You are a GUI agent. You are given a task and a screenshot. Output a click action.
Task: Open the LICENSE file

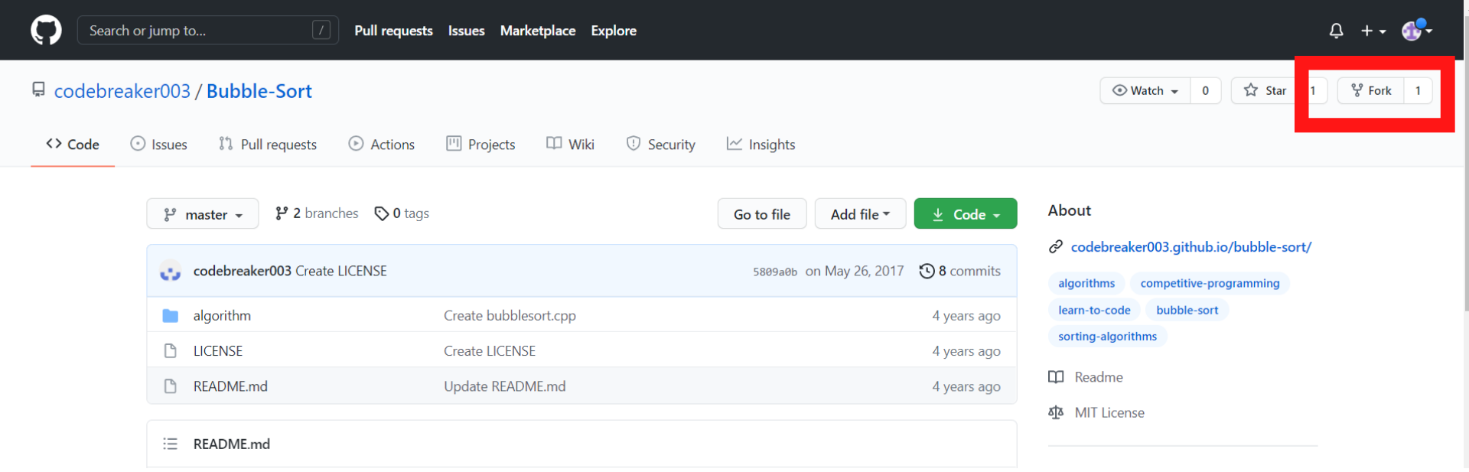217,350
